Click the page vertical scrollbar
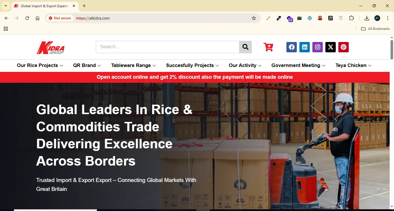394x211 pixels. (392, 115)
